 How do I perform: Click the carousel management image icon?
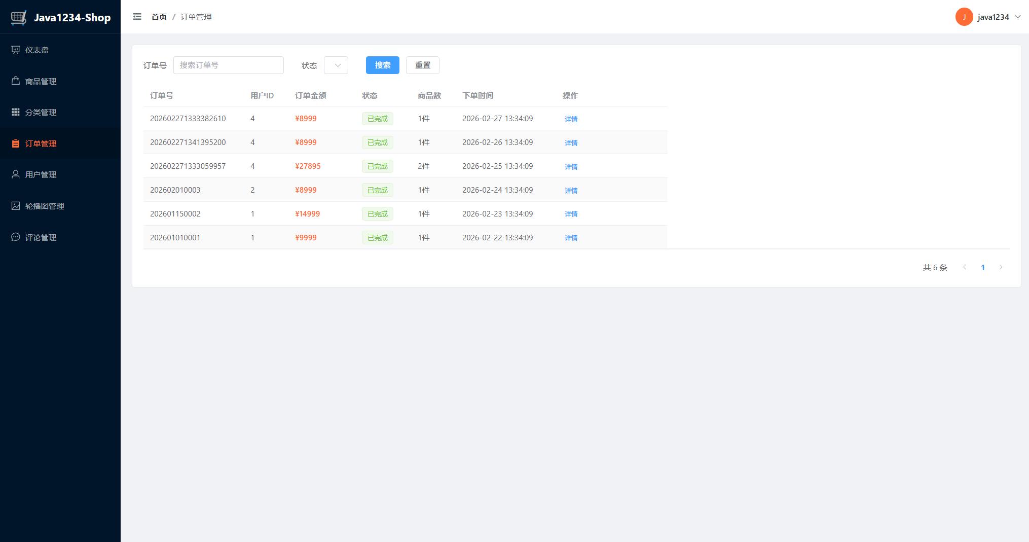pyautogui.click(x=16, y=206)
